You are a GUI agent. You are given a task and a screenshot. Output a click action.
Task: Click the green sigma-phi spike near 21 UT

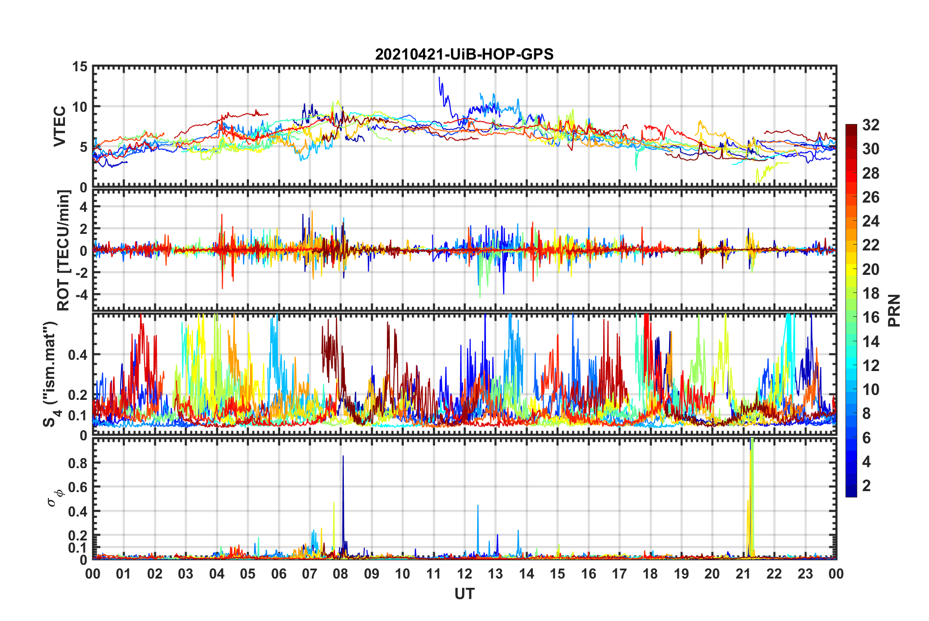[752, 493]
